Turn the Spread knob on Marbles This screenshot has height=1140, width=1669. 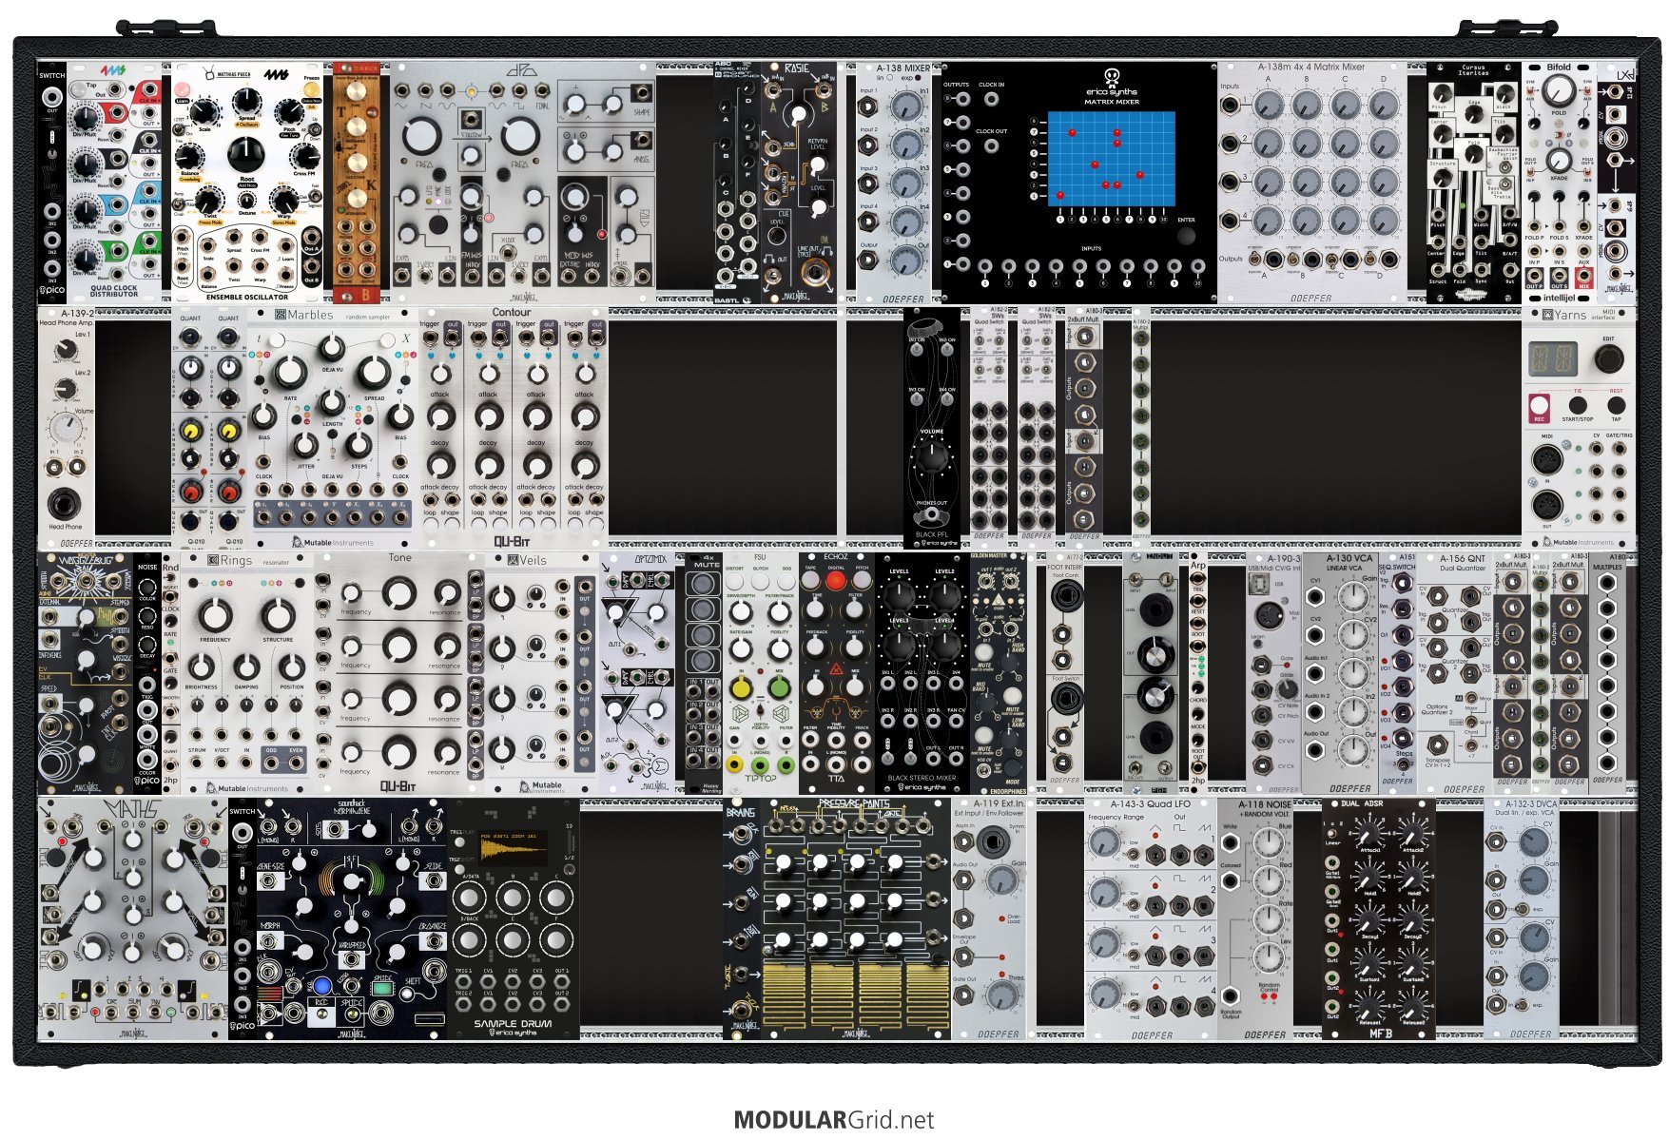pos(374,373)
